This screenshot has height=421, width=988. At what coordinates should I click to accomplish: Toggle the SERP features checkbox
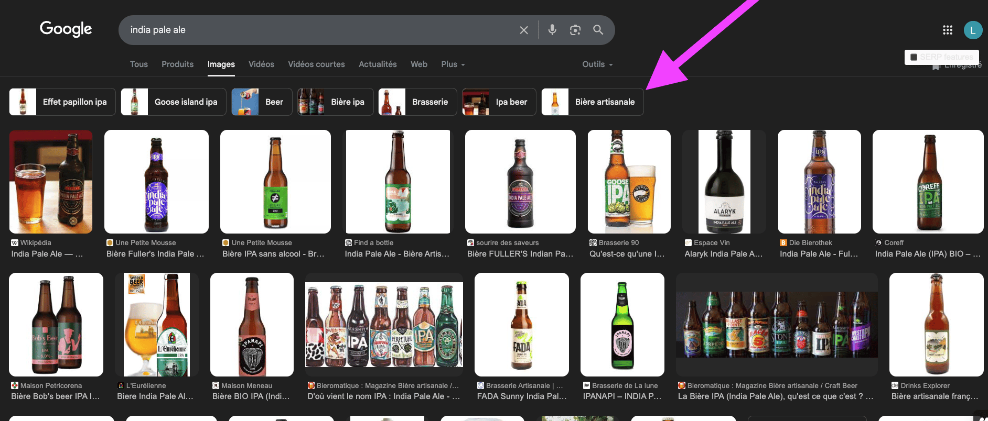pos(914,57)
